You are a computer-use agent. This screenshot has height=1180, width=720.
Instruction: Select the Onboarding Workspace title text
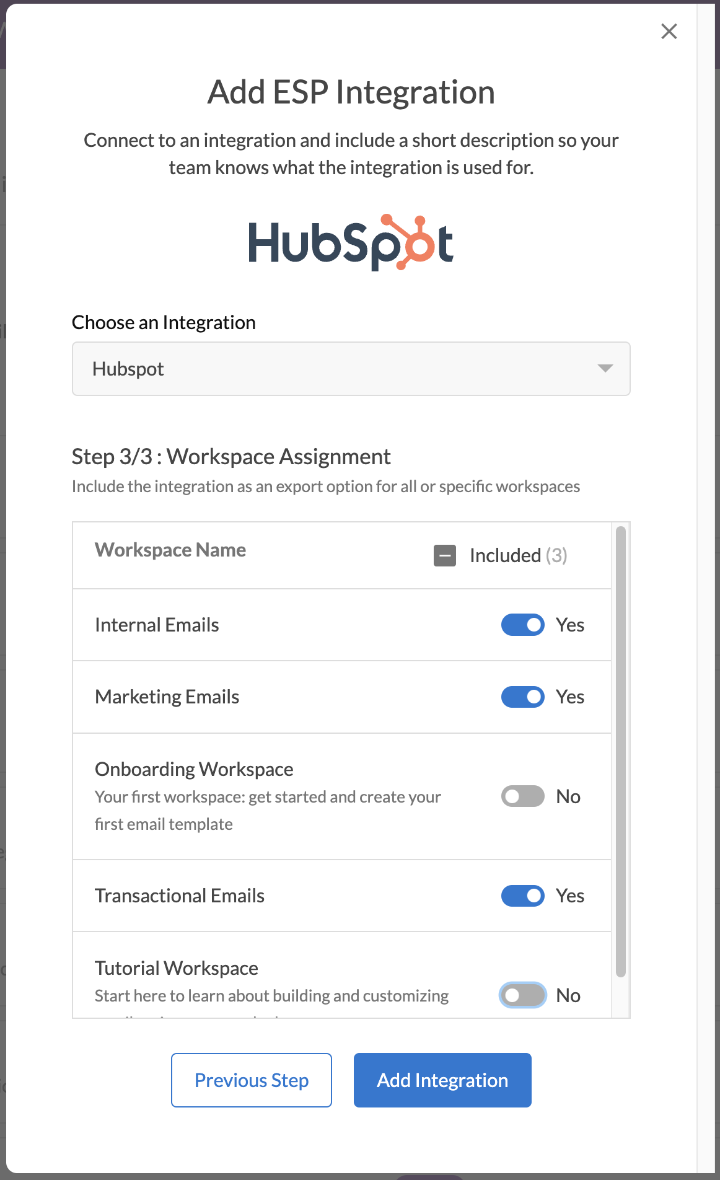click(x=194, y=769)
